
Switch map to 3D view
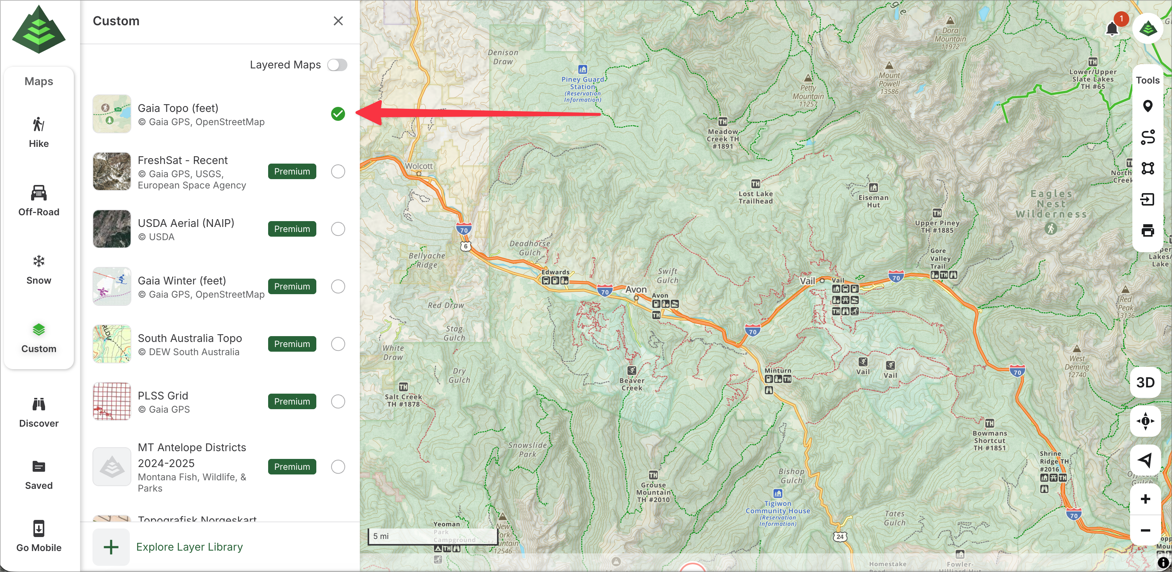click(1145, 382)
